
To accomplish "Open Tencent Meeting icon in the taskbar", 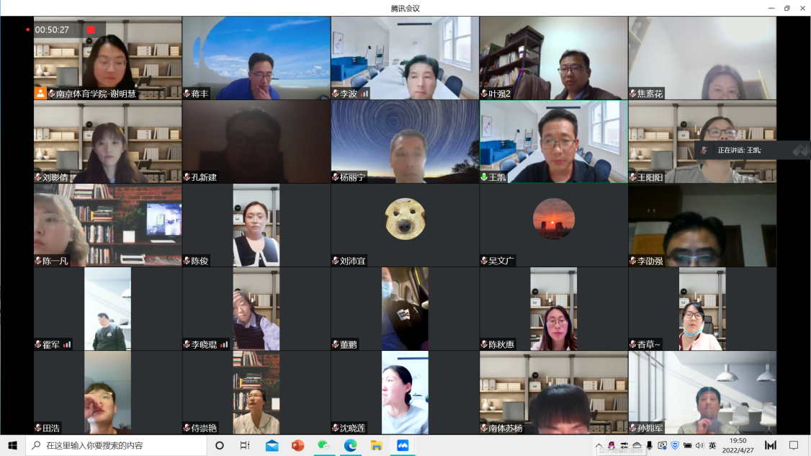I will coord(402,445).
